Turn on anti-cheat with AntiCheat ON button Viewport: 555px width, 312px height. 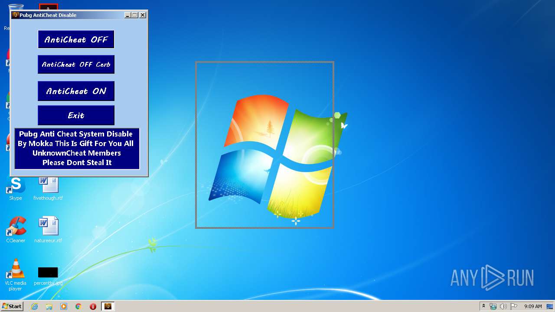click(76, 91)
